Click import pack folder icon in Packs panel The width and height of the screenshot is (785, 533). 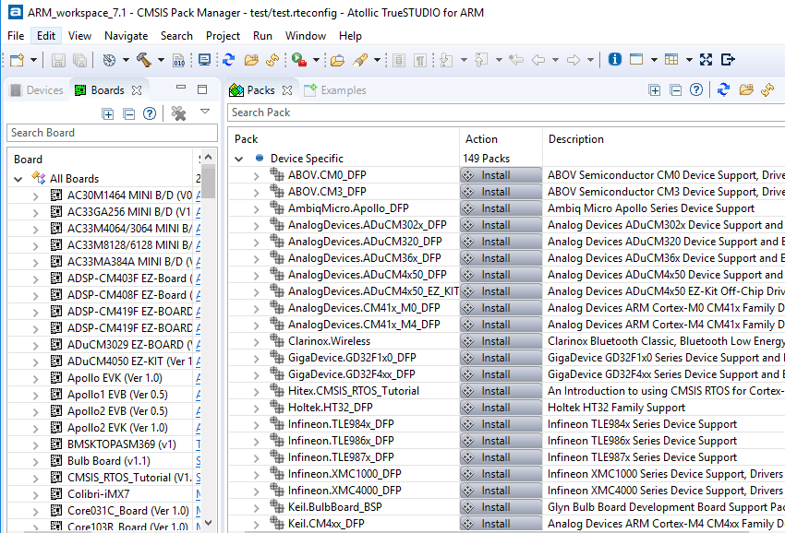pos(746,90)
